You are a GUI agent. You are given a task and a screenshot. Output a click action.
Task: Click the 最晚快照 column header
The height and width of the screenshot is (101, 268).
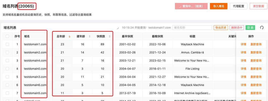158,36
